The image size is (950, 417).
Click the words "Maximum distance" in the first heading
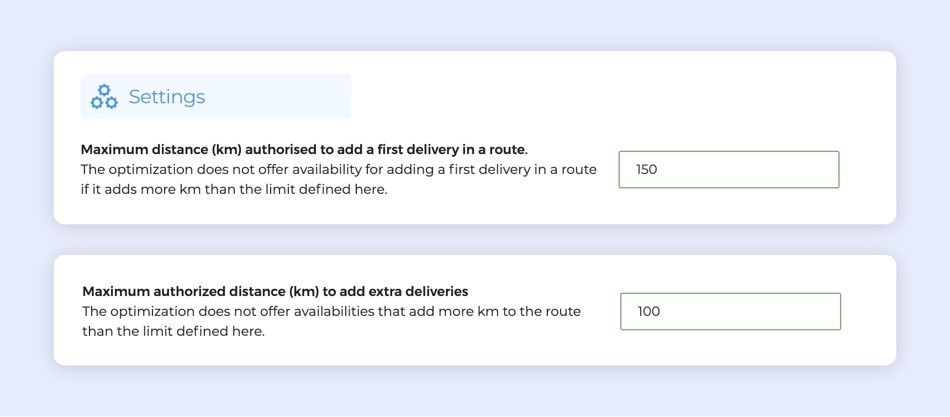[x=144, y=150]
